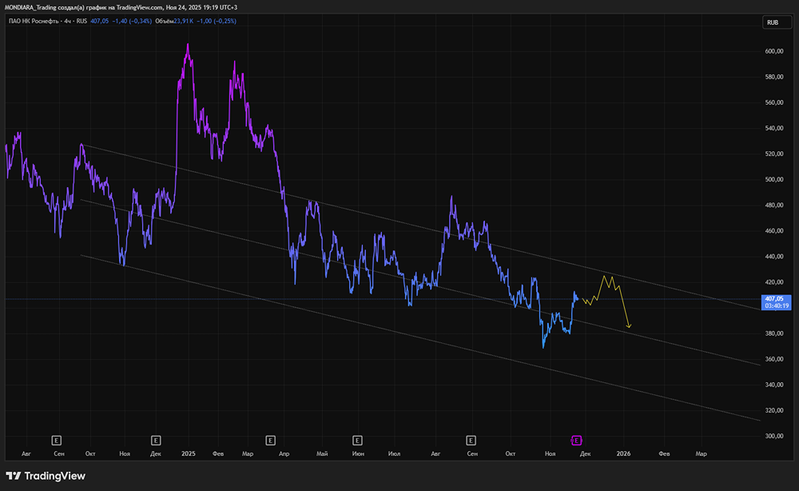This screenshot has height=491, width=799.
Task: Click the E marker between Мар and Апр
Action: pos(271,440)
